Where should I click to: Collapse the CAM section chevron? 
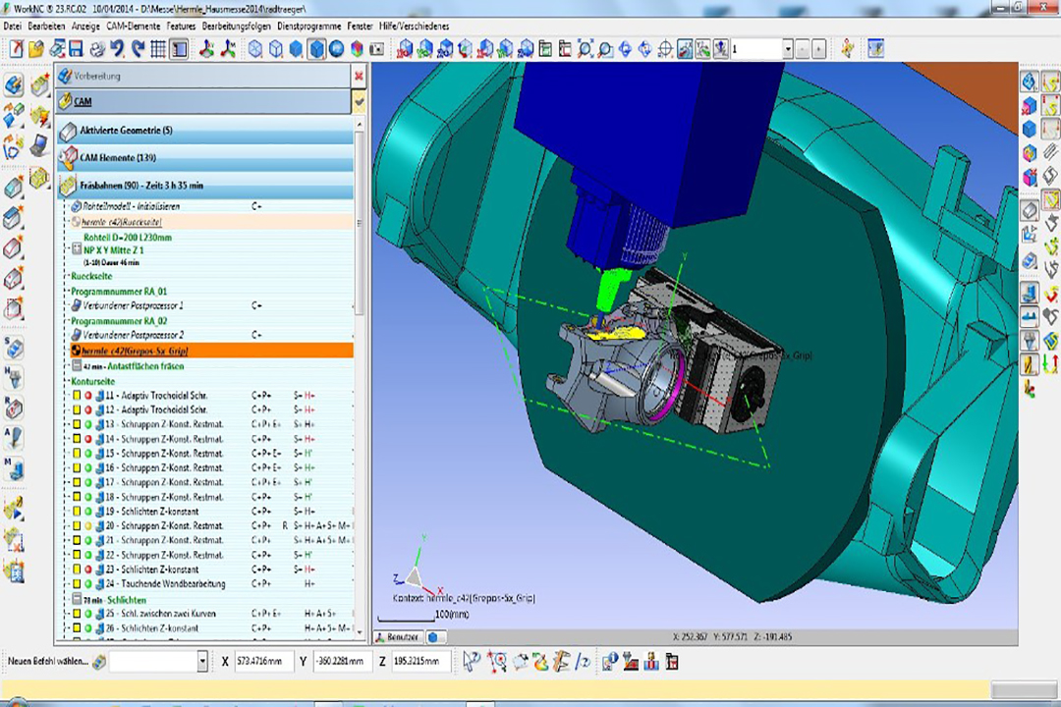[360, 101]
